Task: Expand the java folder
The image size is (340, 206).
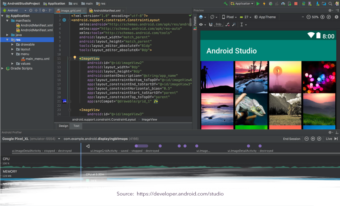Action: [x=8, y=35]
